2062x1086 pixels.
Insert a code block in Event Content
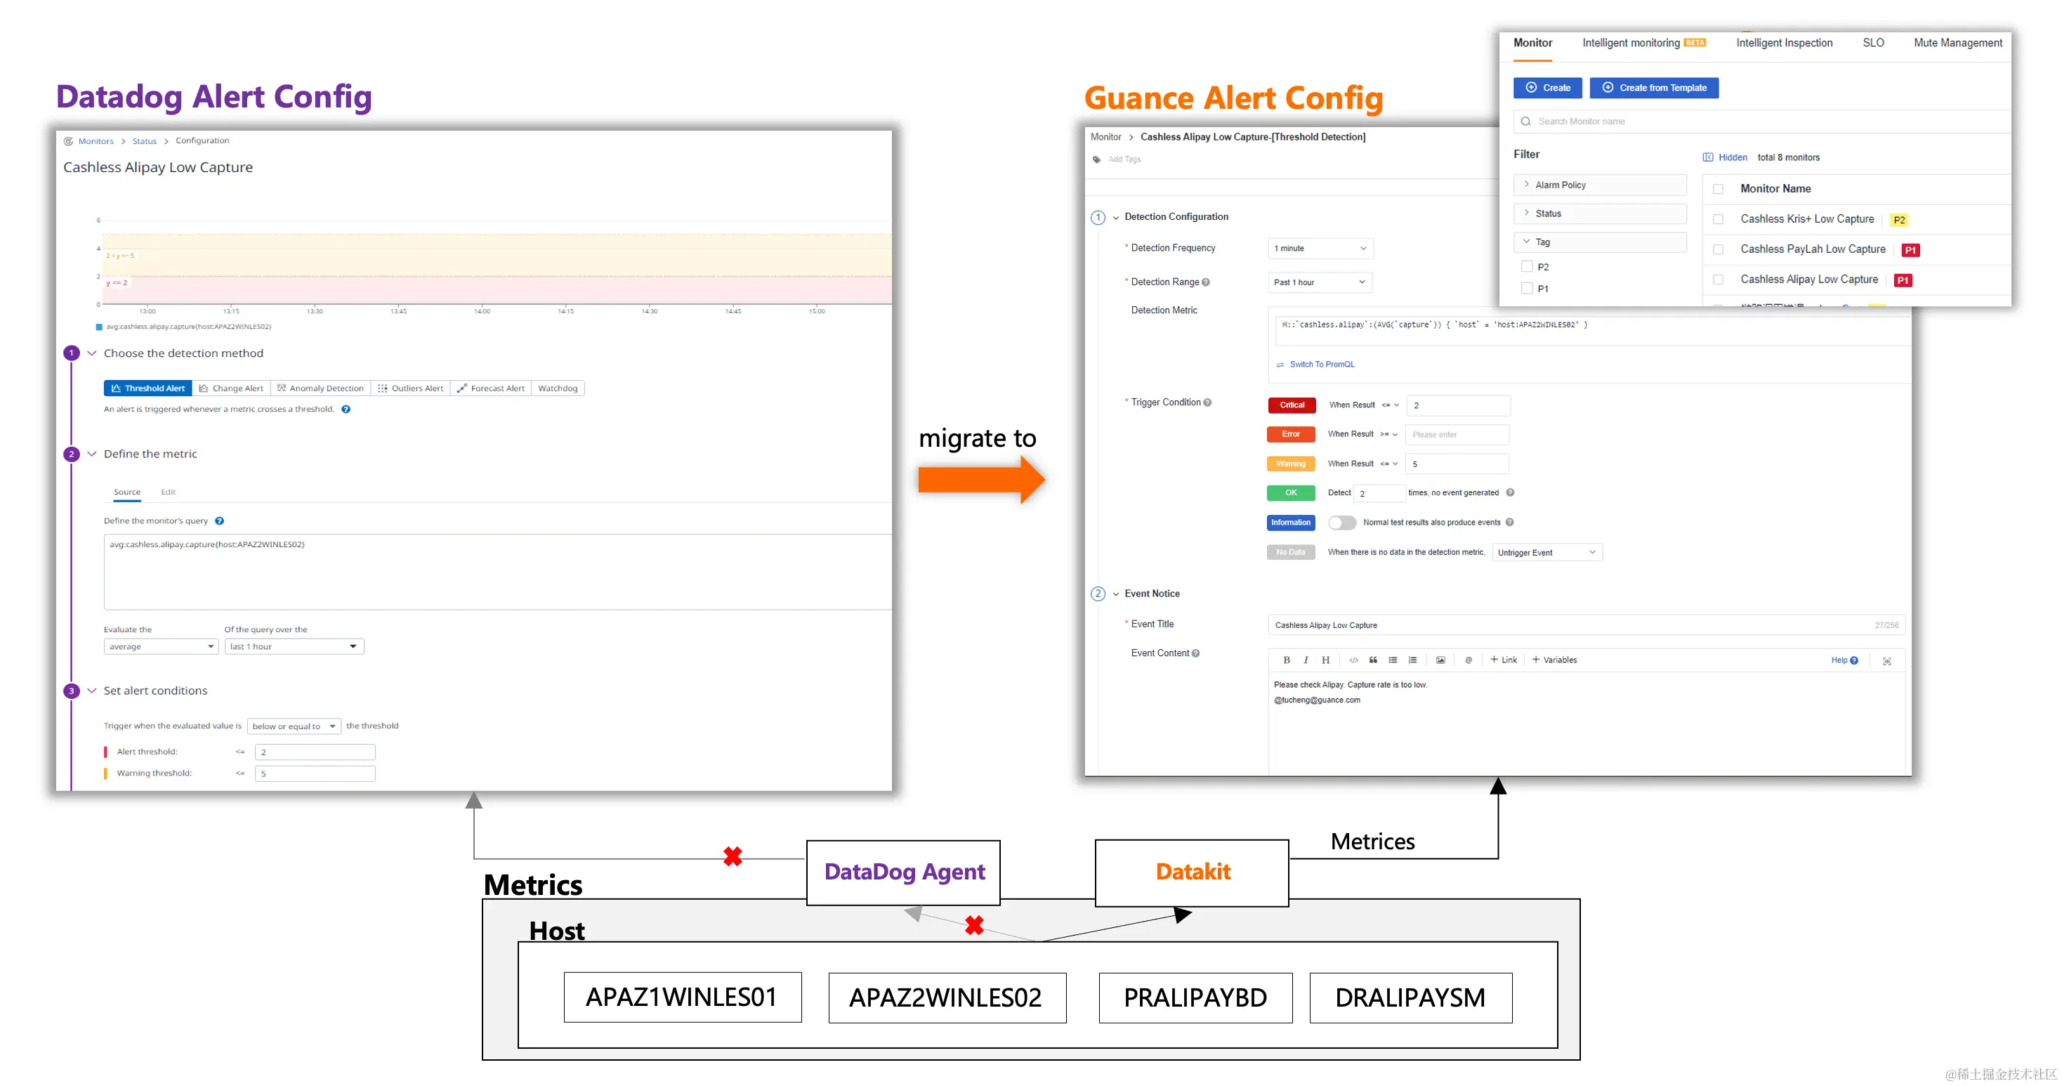point(1353,660)
